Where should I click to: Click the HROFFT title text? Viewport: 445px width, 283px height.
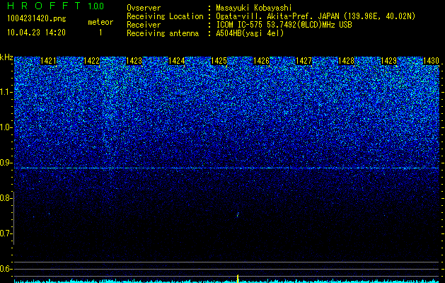tap(44, 6)
